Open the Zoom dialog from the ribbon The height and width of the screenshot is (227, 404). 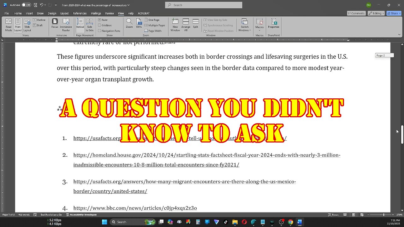(129, 24)
